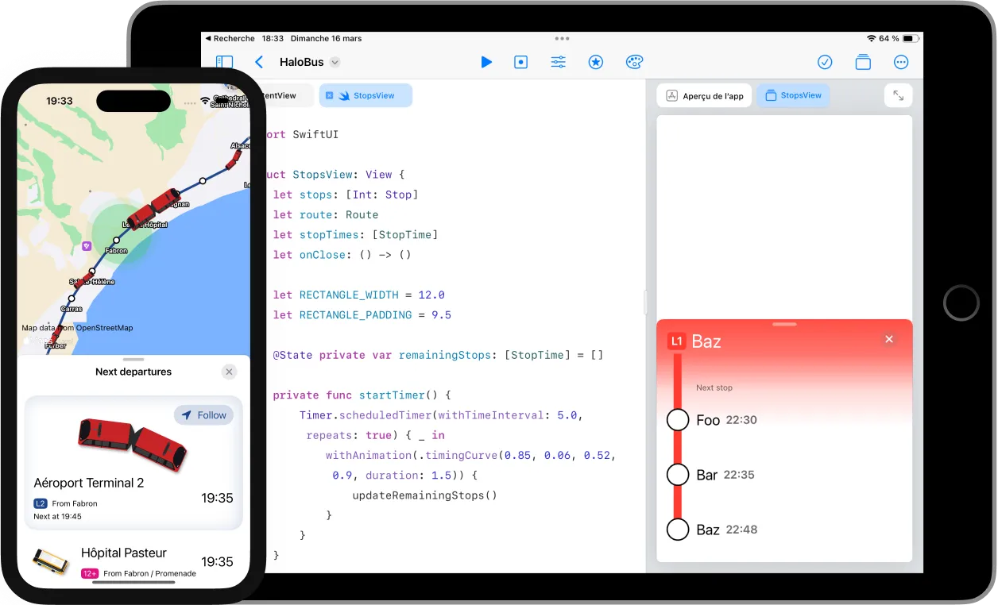
Task: Tap the Follow button on phone
Action: [203, 415]
